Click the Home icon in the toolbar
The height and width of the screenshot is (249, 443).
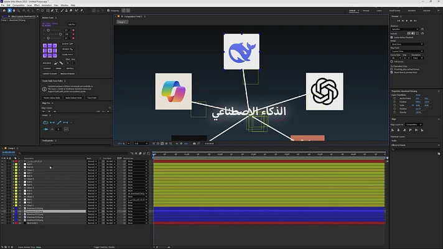click(4, 11)
